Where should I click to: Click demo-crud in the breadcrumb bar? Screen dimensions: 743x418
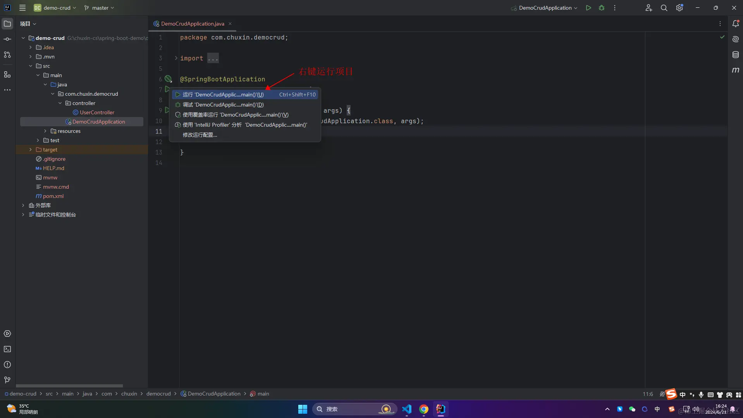click(23, 394)
